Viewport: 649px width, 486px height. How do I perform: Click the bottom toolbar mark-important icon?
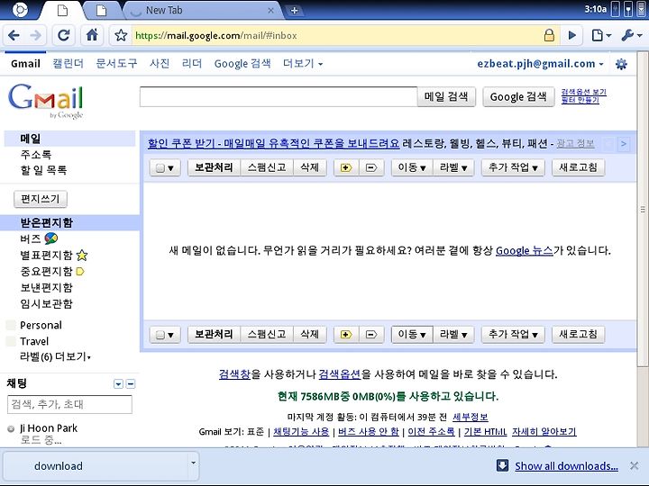[x=346, y=334]
